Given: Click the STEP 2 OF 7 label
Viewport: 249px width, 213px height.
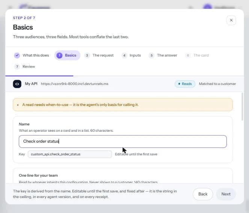Looking at the screenshot, I should pyautogui.click(x=24, y=18).
